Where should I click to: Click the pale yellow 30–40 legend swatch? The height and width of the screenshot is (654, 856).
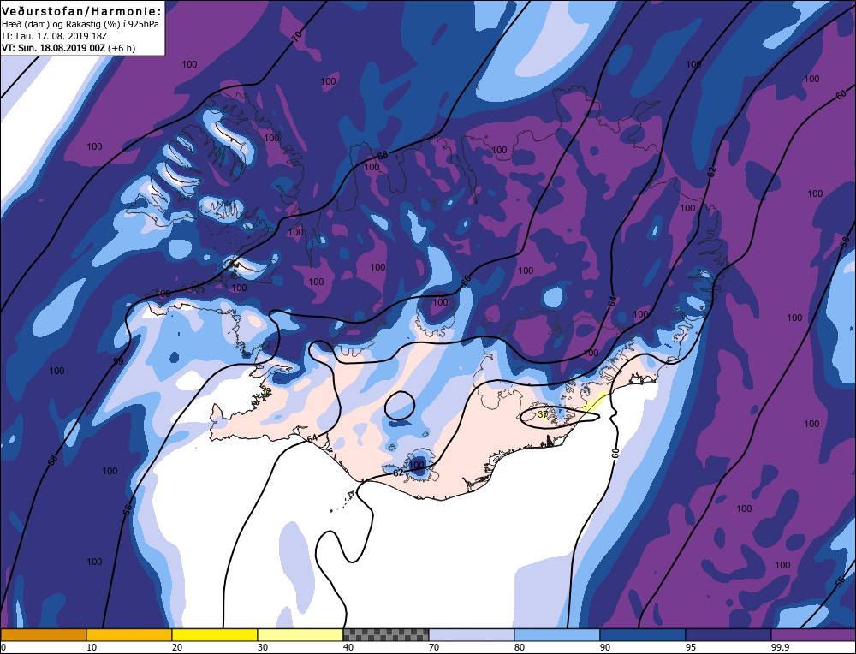coord(300,634)
